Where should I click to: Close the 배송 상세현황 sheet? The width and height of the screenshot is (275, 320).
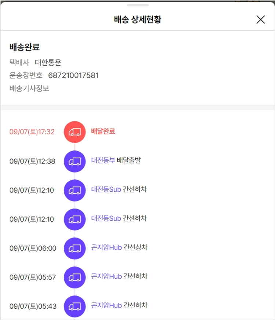point(260,19)
